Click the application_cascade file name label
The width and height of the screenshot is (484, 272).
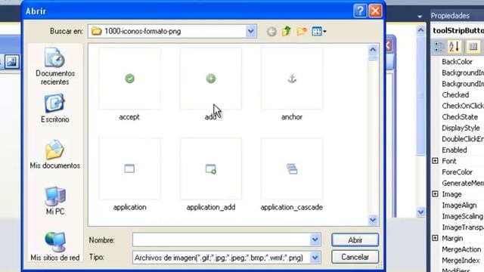292,207
